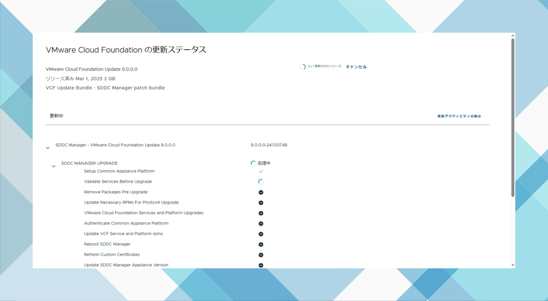
Task: Click the progress spinner next to 0/1 更新されたリソース
Action: 303,67
